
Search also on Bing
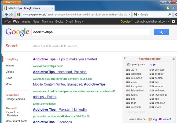click(x=153, y=119)
